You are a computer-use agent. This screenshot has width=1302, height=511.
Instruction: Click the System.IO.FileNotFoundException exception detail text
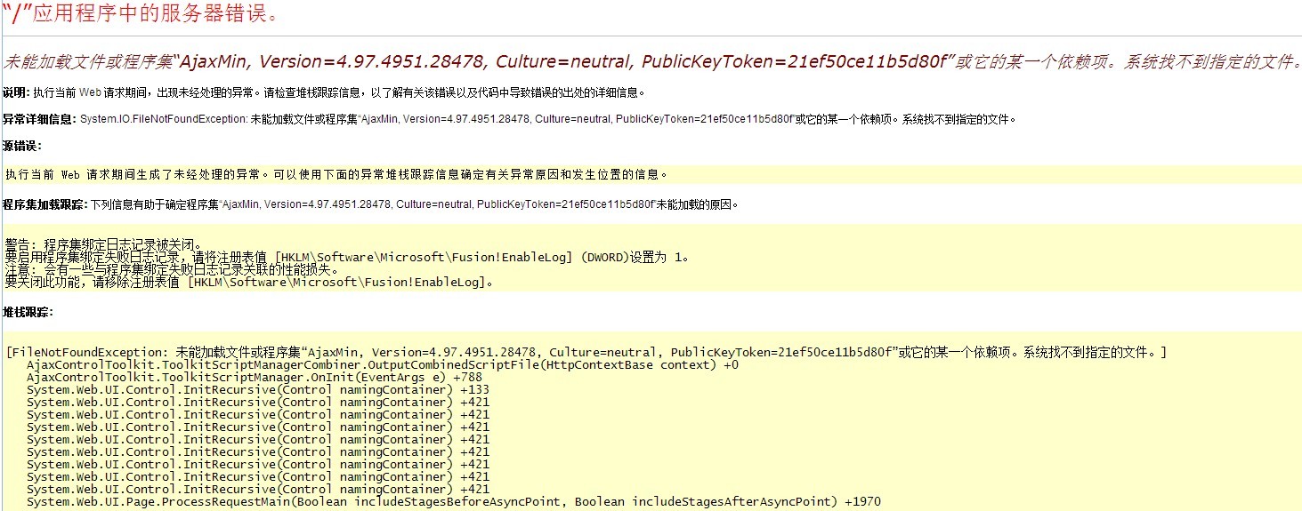[x=548, y=119]
